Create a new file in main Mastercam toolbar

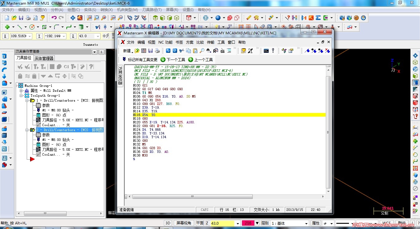click(6, 18)
